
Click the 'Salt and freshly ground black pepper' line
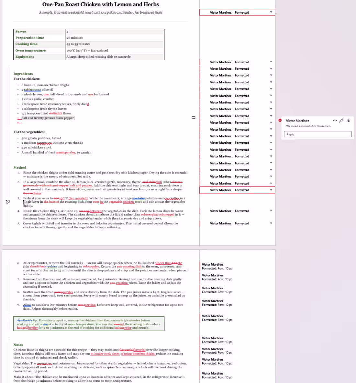click(x=48, y=118)
